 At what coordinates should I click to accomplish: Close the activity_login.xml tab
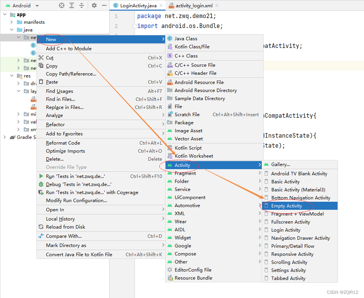coord(217,5)
